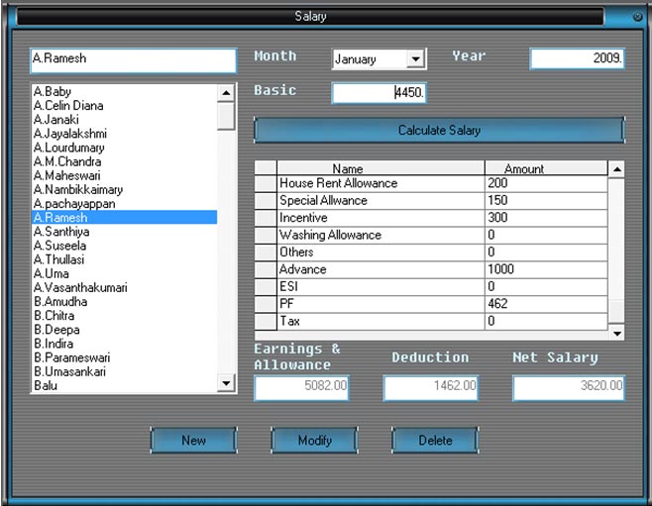
Task: Select A.Baby in employee list
Action: (124, 91)
